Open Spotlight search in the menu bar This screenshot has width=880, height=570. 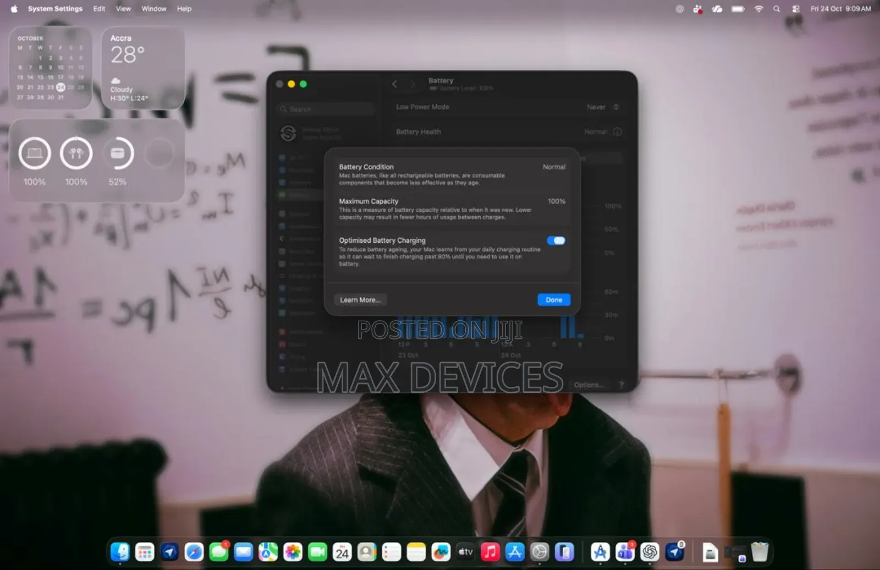click(777, 9)
